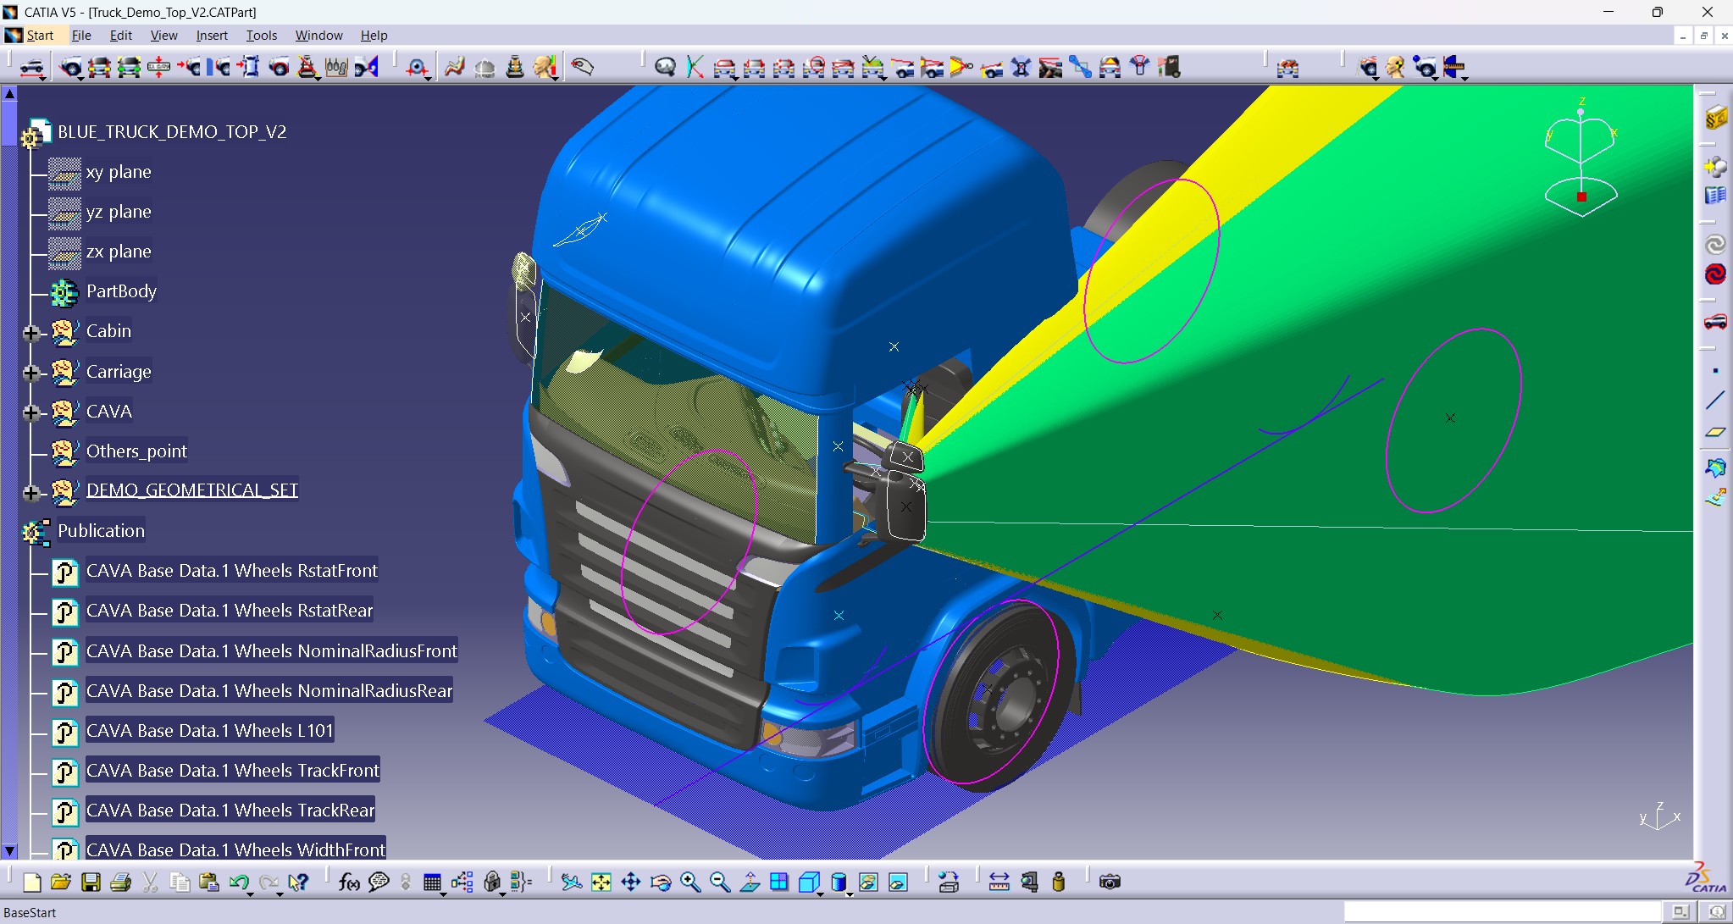The image size is (1733, 924).
Task: Click the Measure Between ruler icon
Action: (999, 883)
